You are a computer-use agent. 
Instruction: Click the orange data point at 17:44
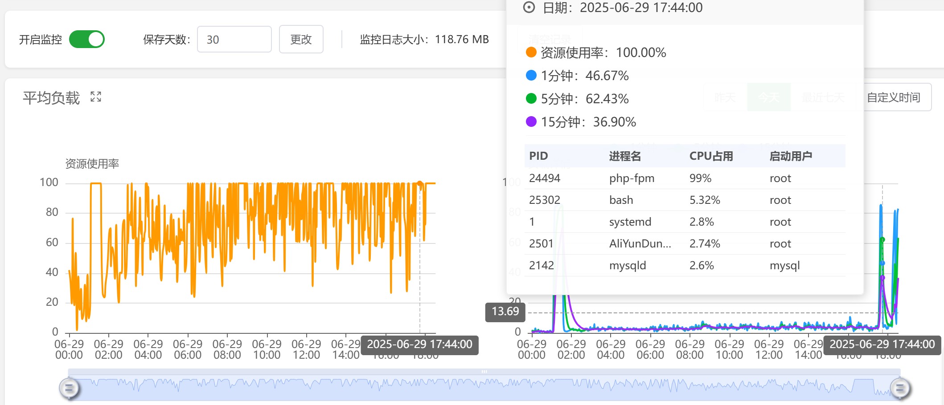click(x=420, y=183)
